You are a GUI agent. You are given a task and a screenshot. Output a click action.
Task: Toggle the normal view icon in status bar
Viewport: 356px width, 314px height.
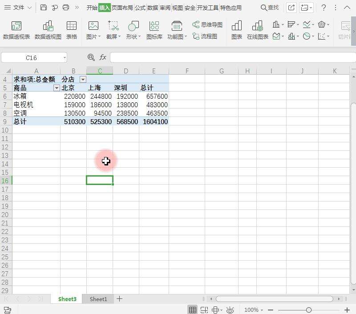coord(194,310)
